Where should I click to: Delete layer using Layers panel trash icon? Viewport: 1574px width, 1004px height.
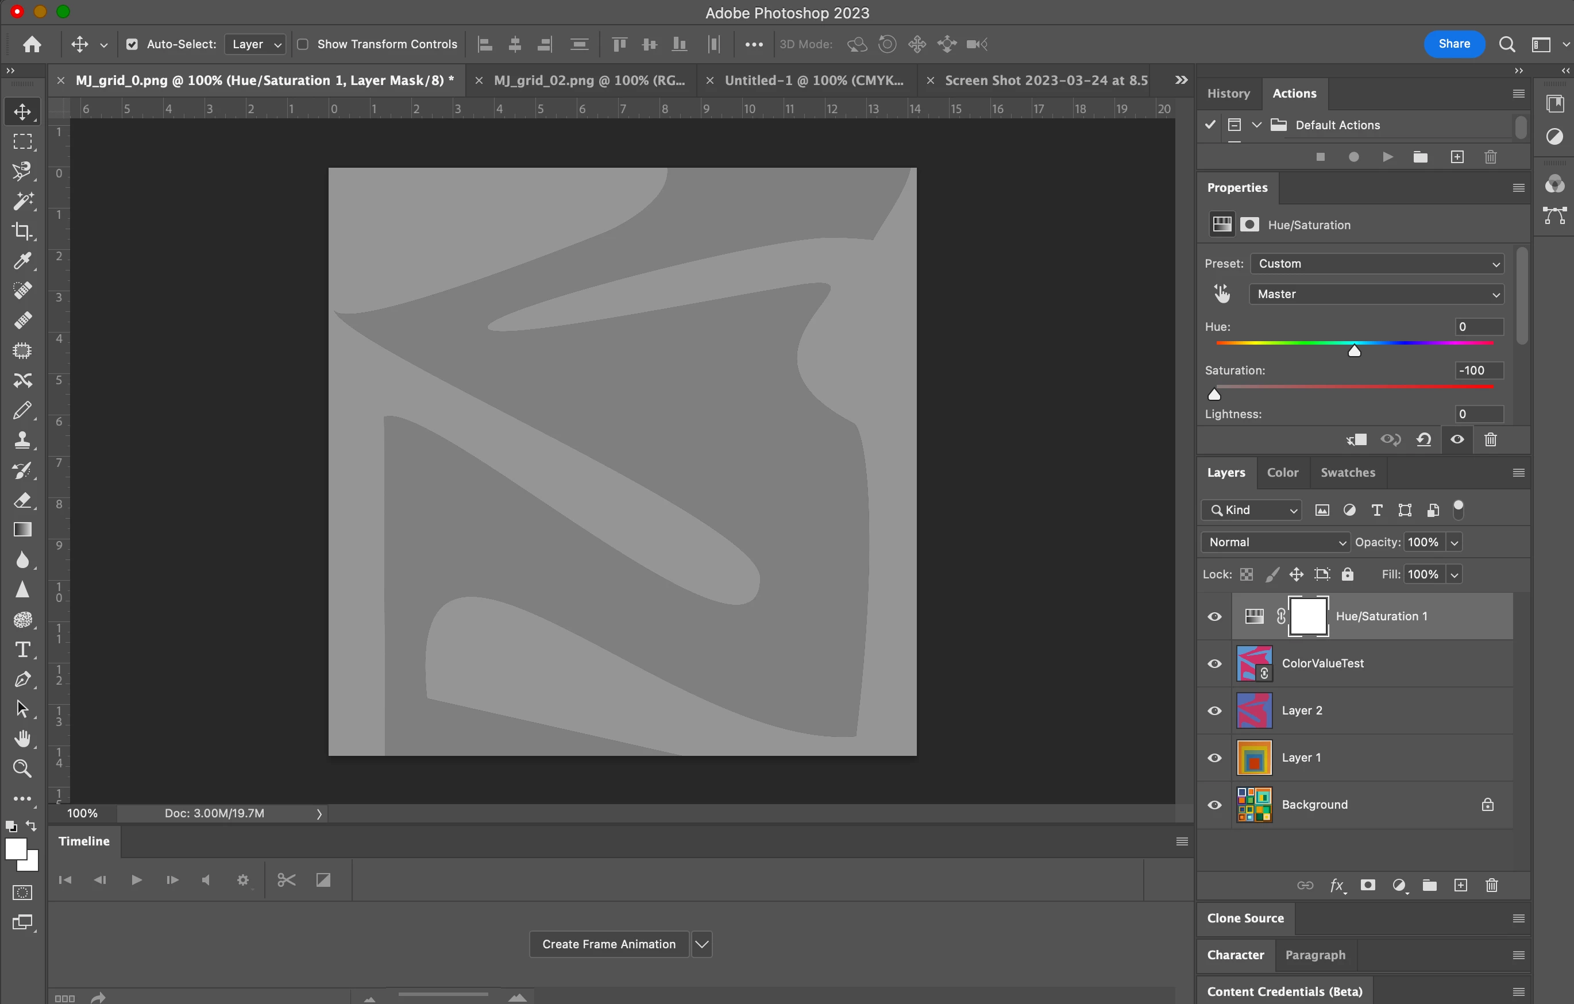coord(1491,885)
